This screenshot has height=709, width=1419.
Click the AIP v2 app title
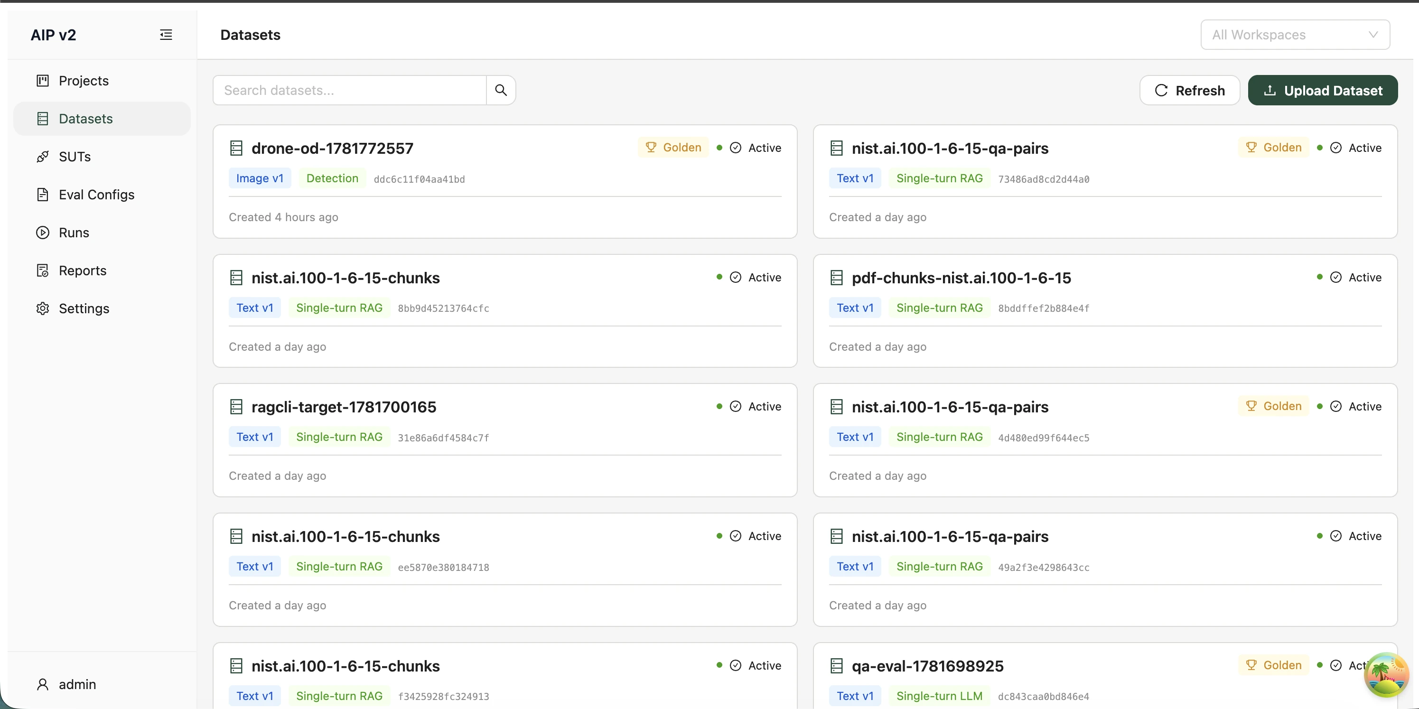[x=54, y=35]
